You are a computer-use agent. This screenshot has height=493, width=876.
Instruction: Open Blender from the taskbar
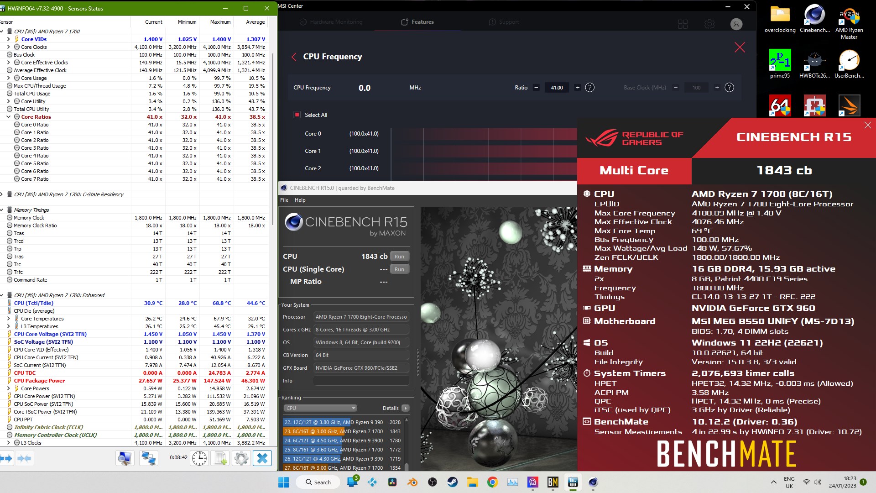point(412,482)
